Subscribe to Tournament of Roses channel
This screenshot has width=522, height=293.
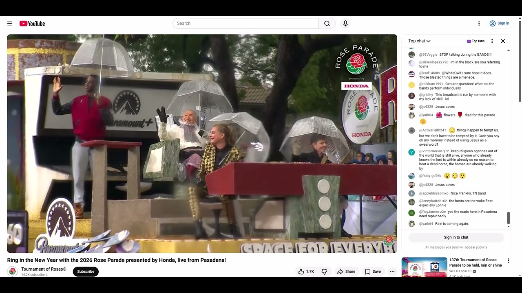[x=86, y=271]
